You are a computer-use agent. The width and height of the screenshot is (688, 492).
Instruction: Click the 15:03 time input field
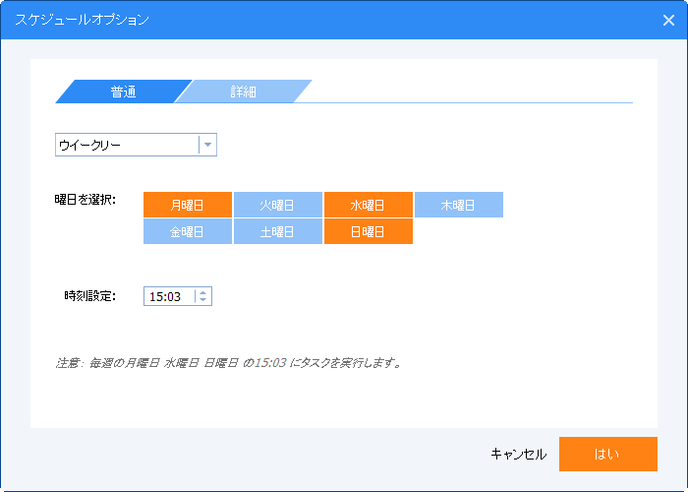[x=168, y=296]
